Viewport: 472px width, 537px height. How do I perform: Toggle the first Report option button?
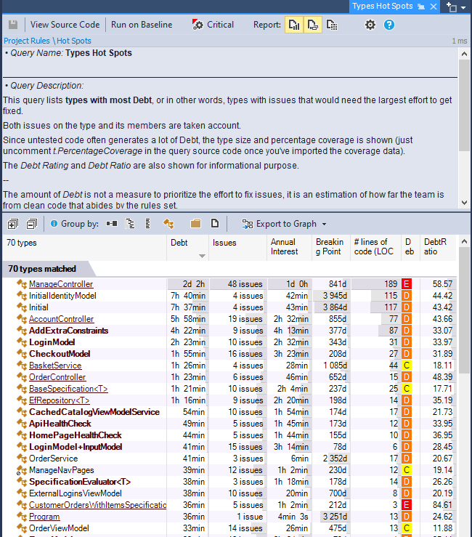294,25
